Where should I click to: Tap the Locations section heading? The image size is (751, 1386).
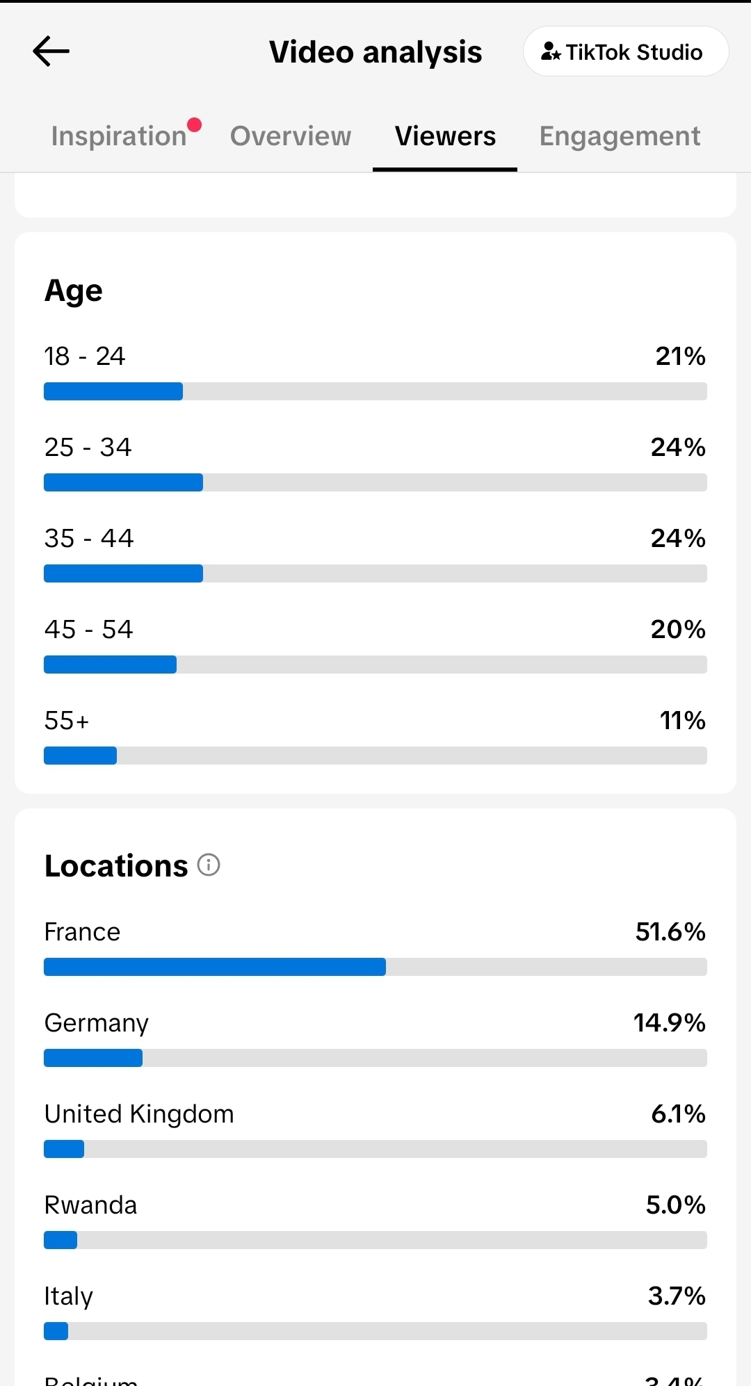pos(116,865)
